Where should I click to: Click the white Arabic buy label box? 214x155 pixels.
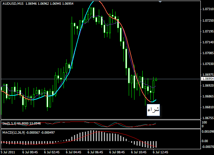pos(153,110)
